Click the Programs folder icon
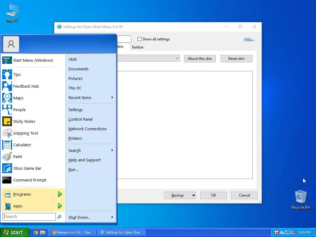 7,194
